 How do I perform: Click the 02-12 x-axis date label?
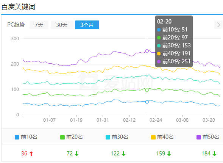(x=129, y=120)
